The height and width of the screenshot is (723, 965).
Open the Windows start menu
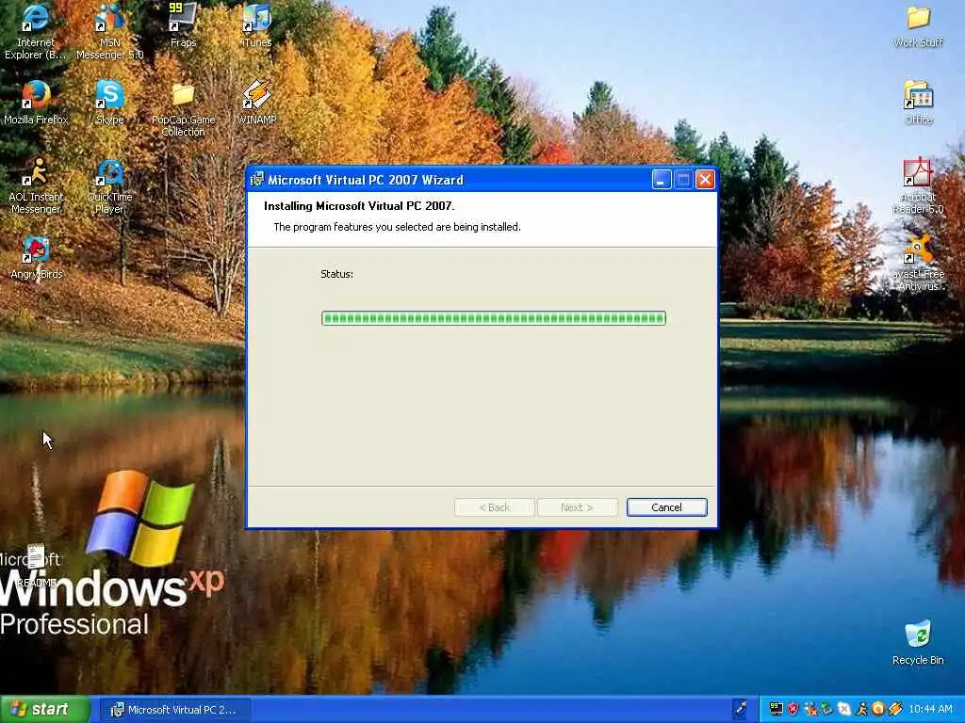click(44, 710)
